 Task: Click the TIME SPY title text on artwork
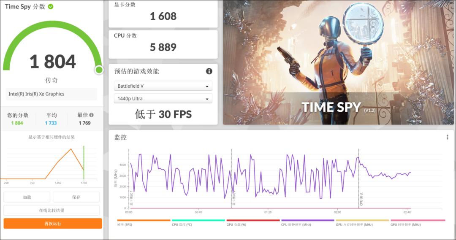(331, 107)
